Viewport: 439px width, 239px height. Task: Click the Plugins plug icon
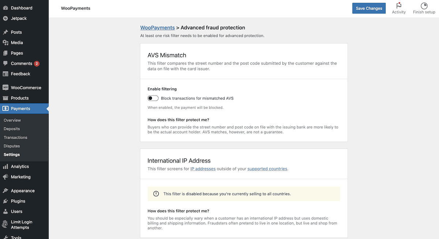coord(5,201)
